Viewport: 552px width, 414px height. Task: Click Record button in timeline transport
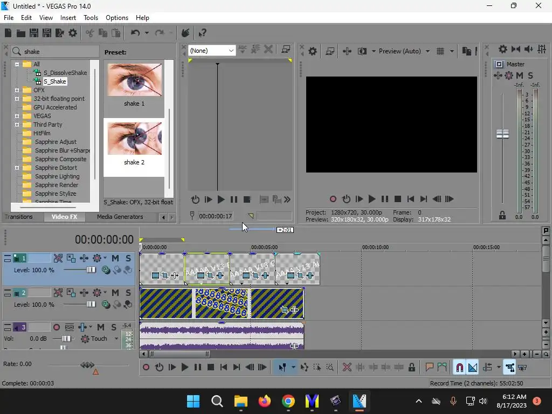(146, 368)
